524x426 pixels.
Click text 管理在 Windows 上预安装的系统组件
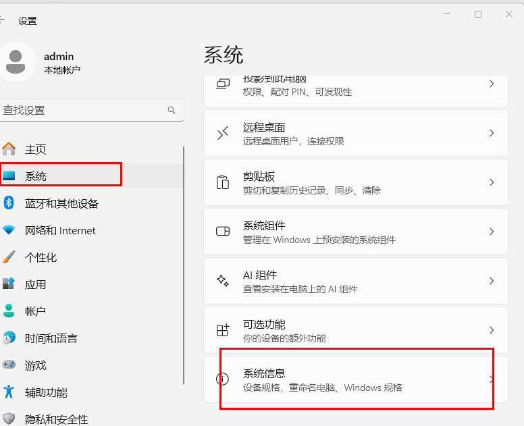click(x=319, y=240)
